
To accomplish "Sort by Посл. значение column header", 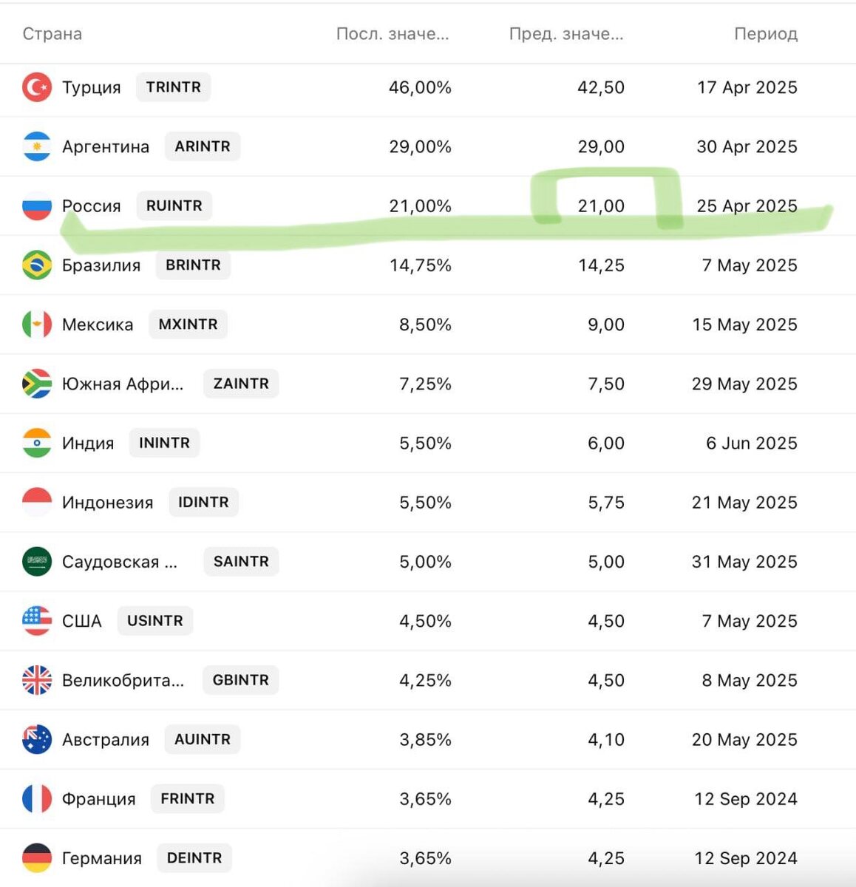I will coord(393,34).
